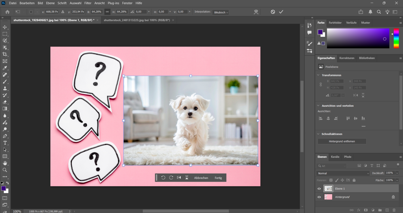Screen dimensions: 403x213
Task: Collapse the Ausrichten und verteilen section
Action: pos(318,106)
